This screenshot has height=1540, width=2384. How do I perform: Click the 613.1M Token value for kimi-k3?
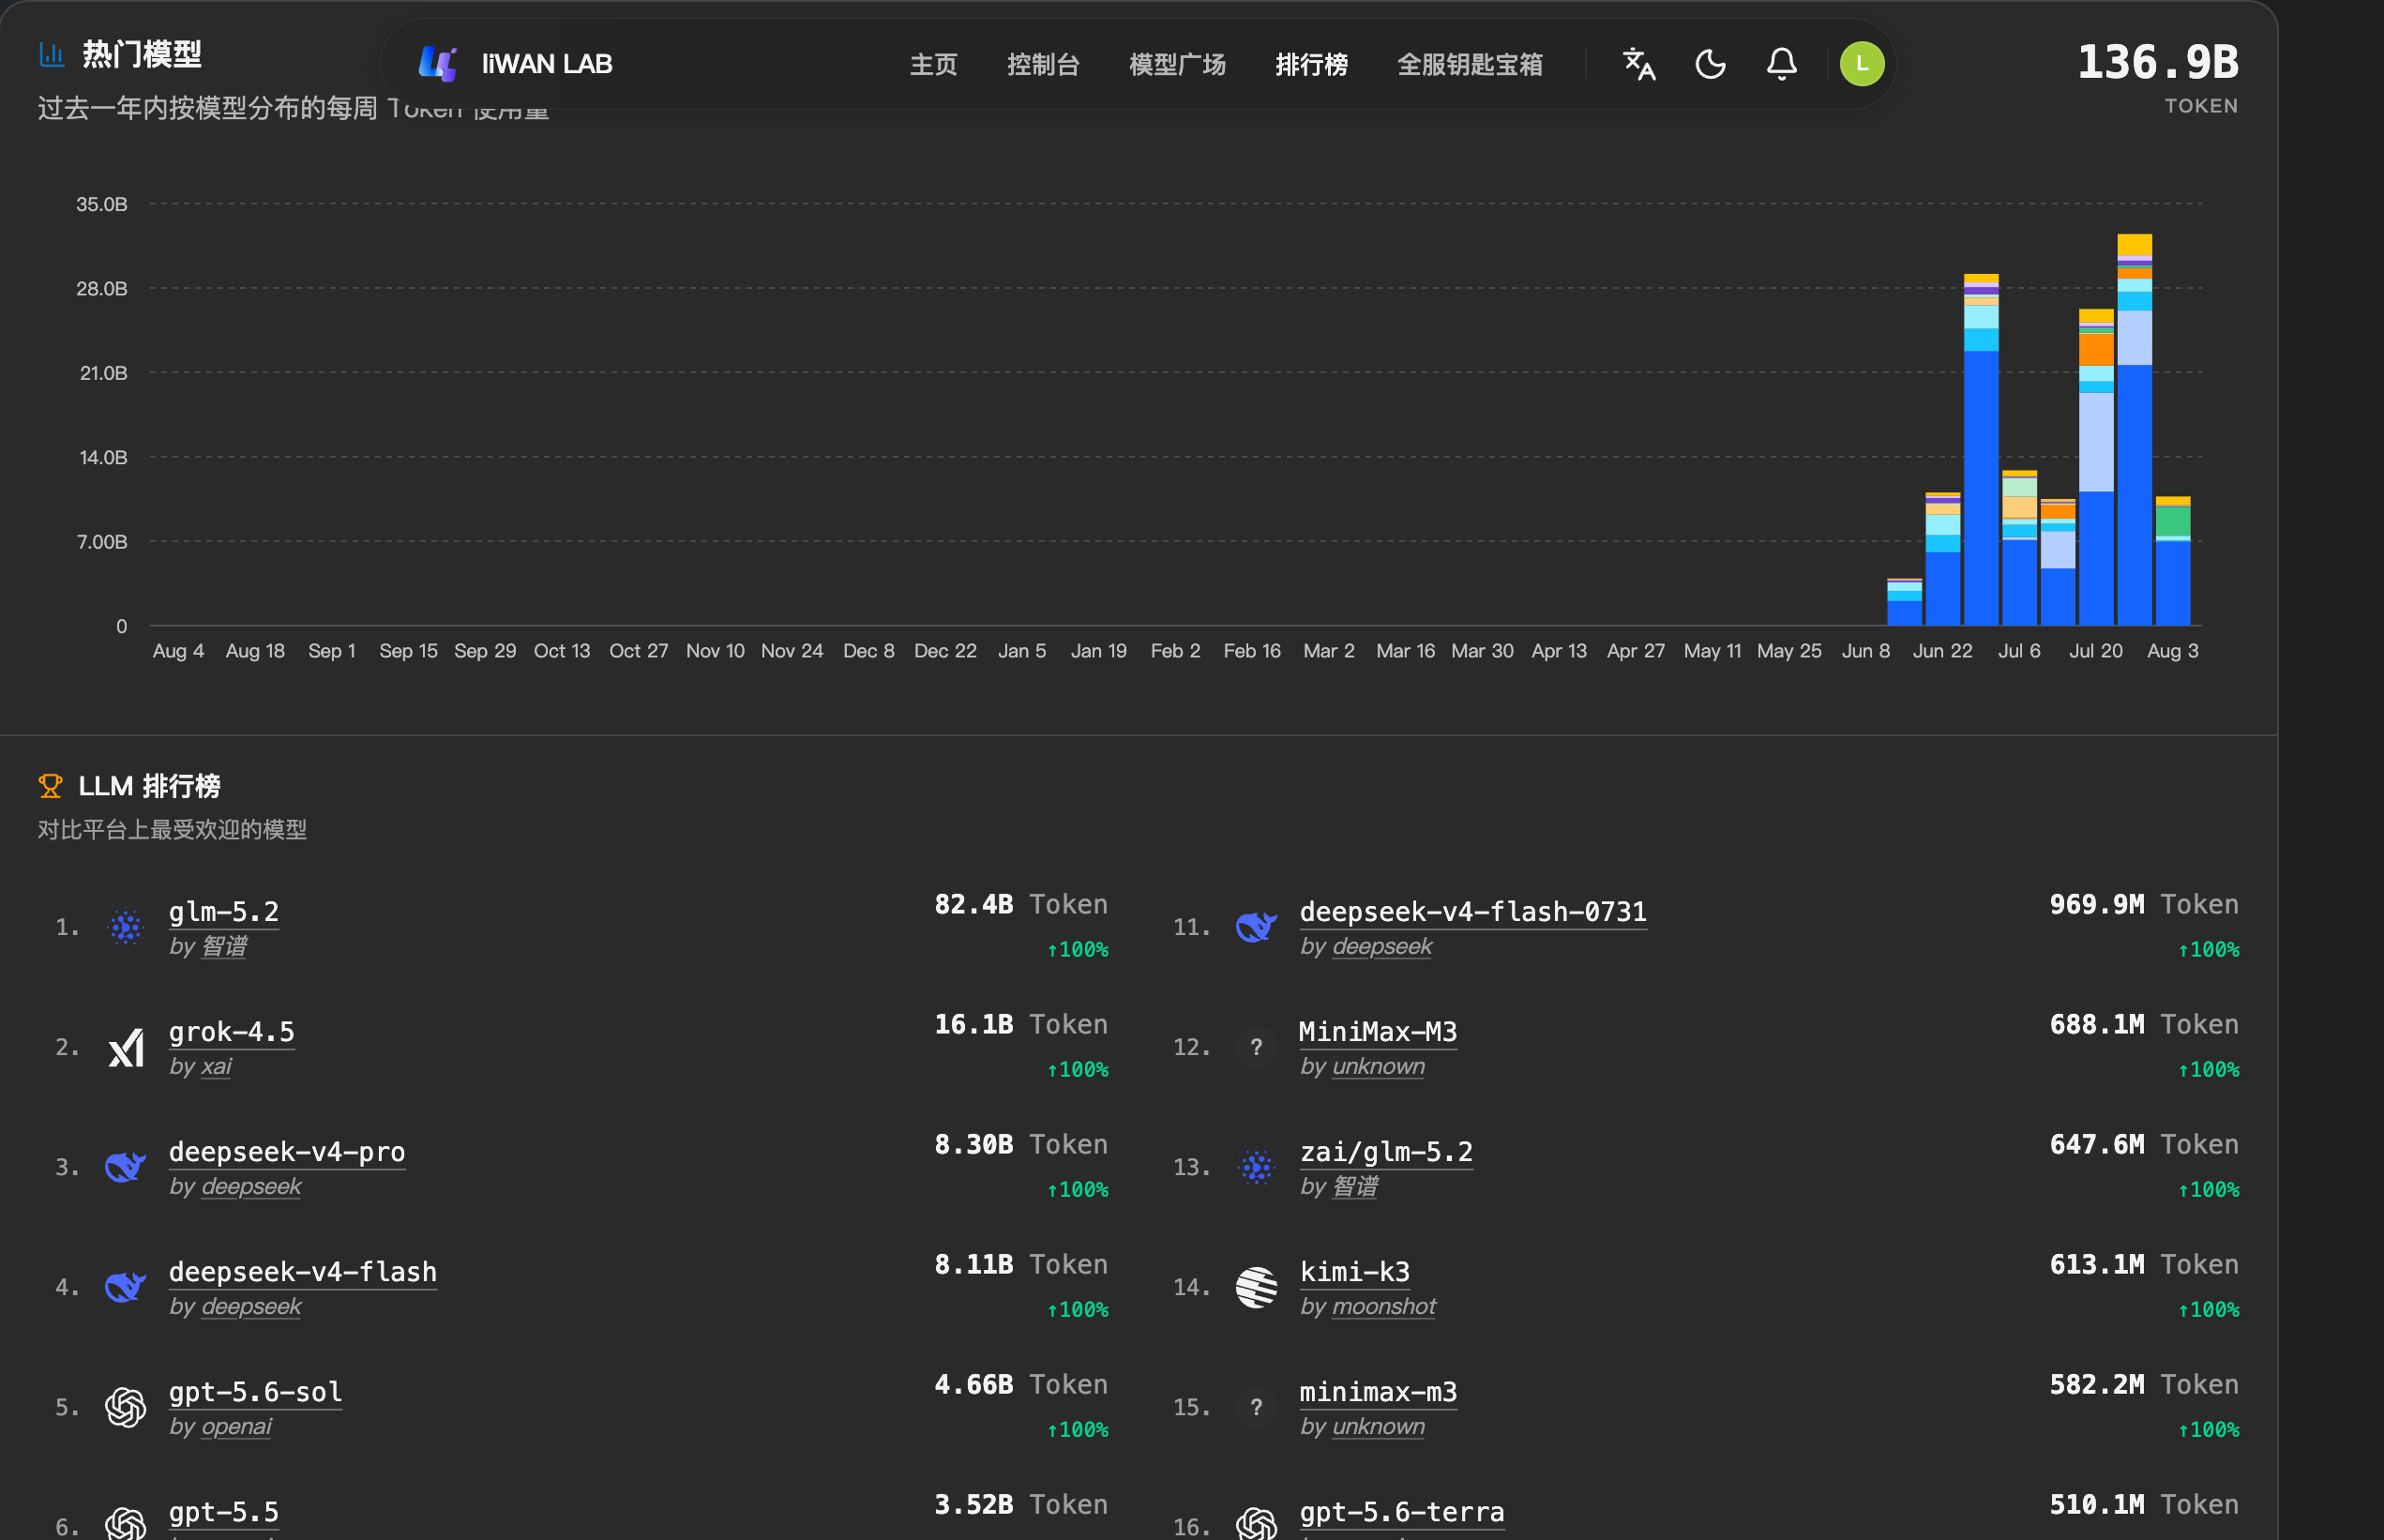pyautogui.click(x=2144, y=1265)
